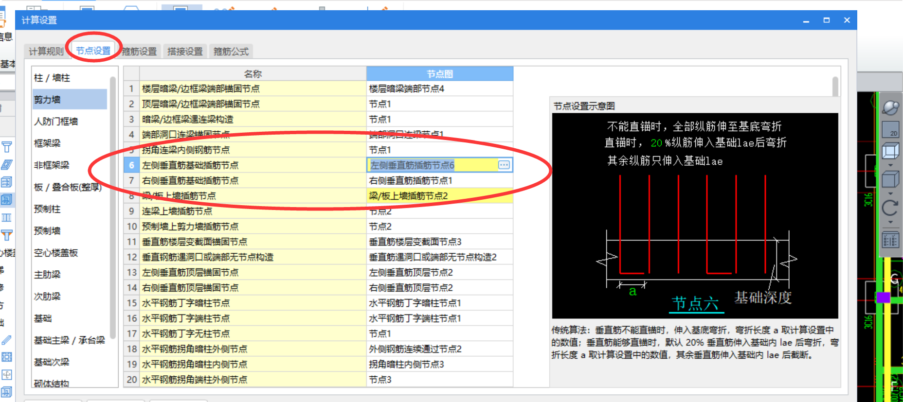Viewport: 903px width, 402px height.
Task: Click the 名称 column header
Action: [253, 74]
